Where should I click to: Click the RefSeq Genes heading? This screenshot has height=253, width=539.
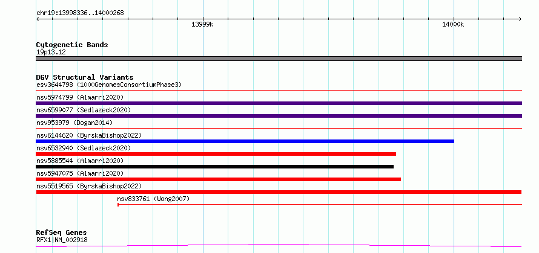pos(61,233)
